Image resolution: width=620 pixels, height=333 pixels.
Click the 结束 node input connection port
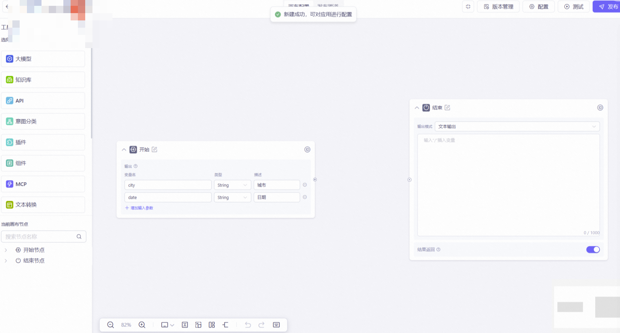pos(410,180)
